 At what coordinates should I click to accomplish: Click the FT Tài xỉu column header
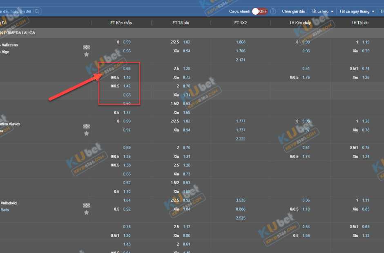tap(181, 23)
